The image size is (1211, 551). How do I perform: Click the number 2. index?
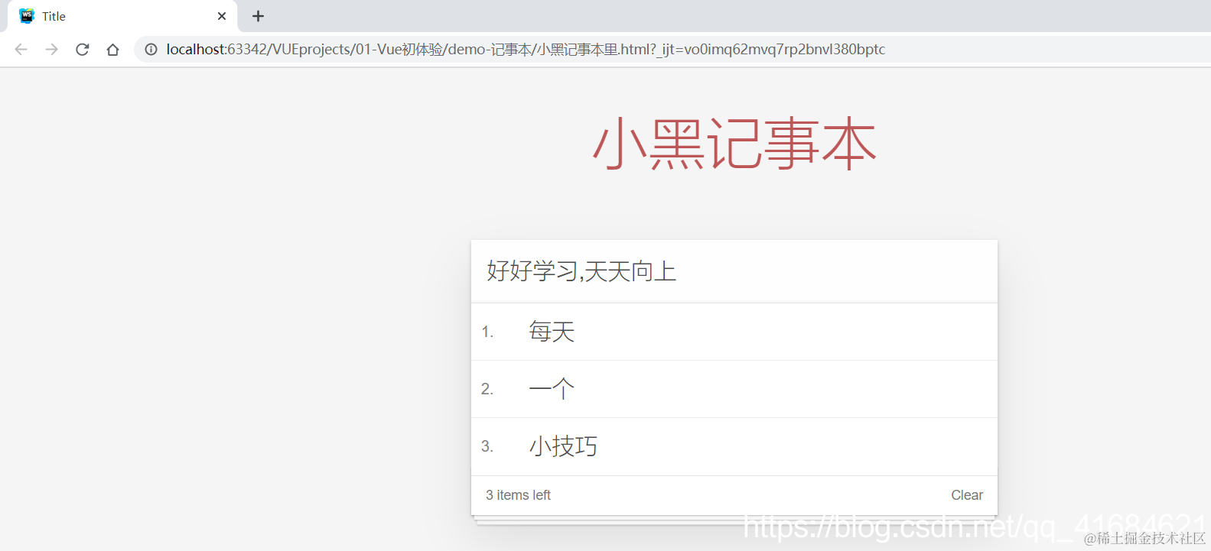pyautogui.click(x=487, y=389)
